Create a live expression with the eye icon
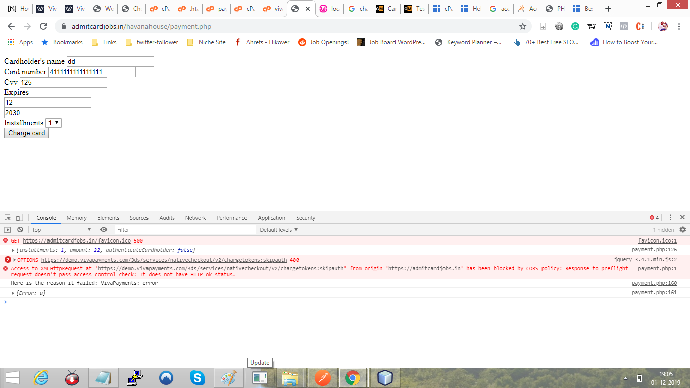This screenshot has height=388, width=690. pos(104,229)
